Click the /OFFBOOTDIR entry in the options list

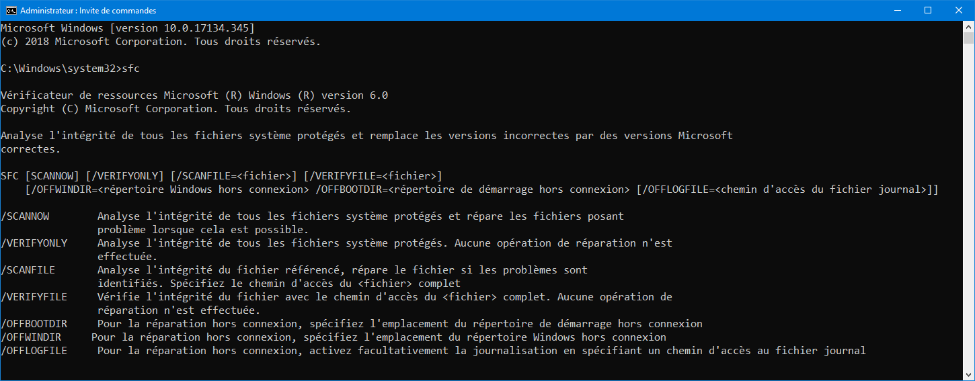click(x=34, y=324)
